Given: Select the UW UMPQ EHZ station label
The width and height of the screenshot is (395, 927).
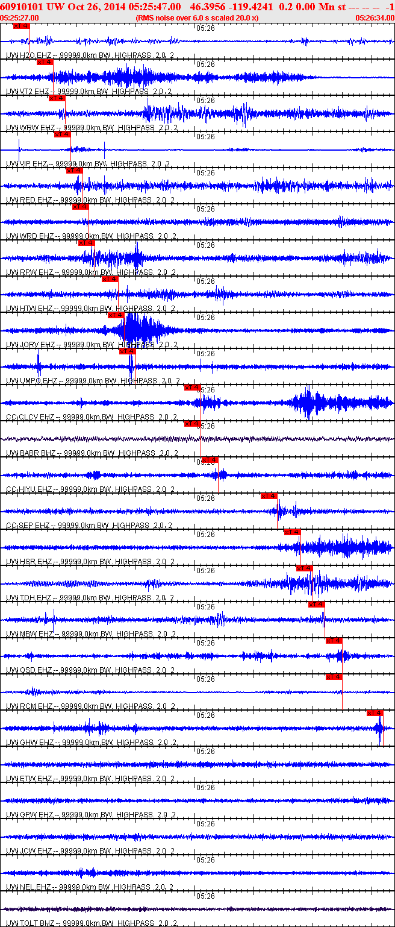Looking at the screenshot, I should (x=93, y=381).
